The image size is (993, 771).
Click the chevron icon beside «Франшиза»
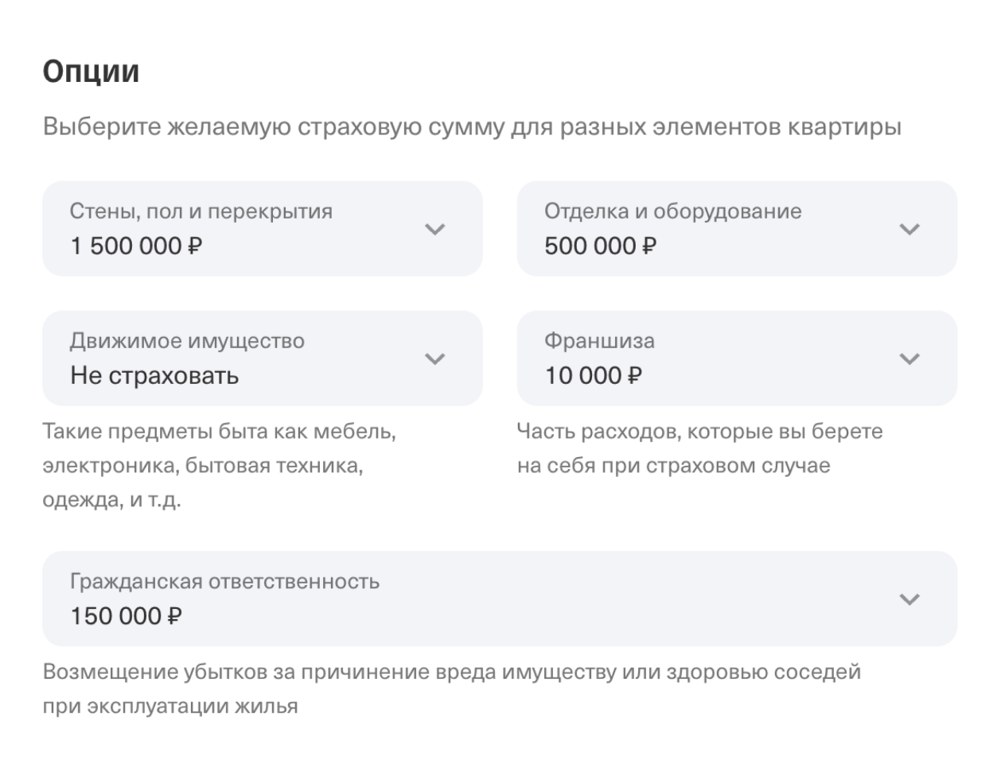click(908, 359)
